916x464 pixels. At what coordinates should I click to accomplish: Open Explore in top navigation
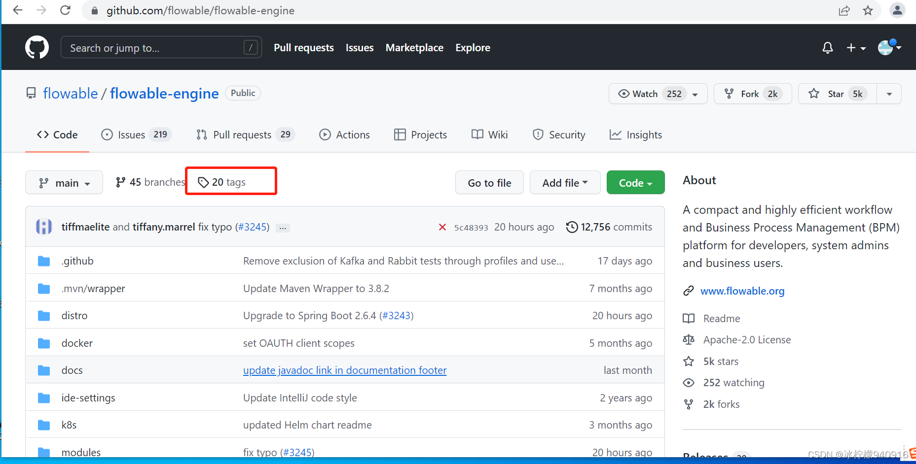coord(473,48)
